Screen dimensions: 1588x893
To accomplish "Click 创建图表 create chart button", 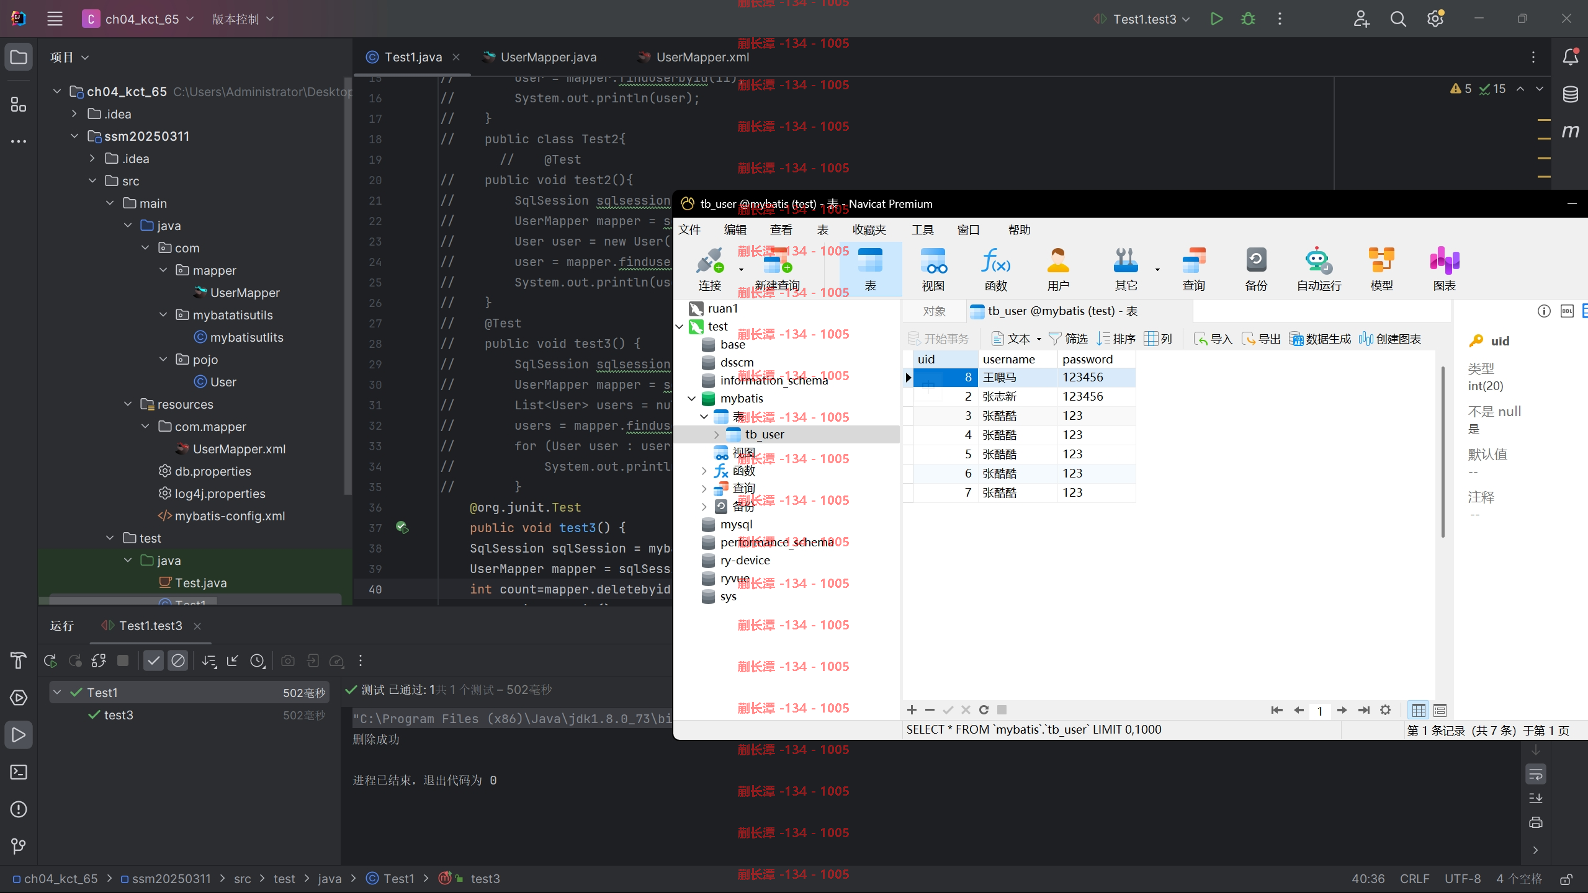I will pyautogui.click(x=1390, y=339).
